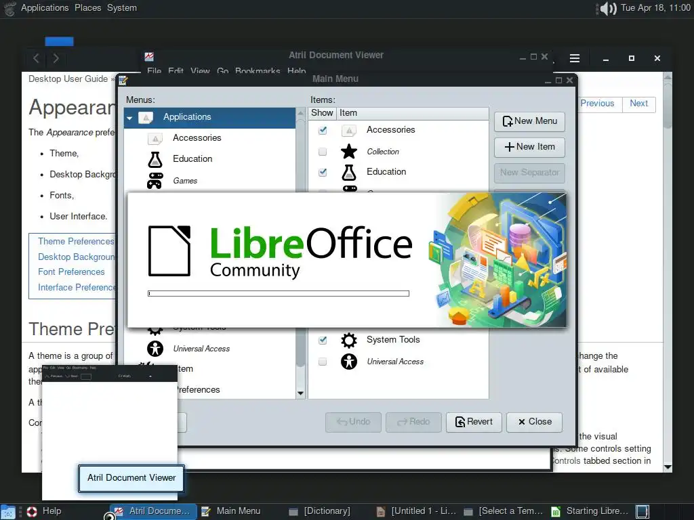Click the Universal Access icon in Menus tree
This screenshot has height=520, width=694.
[155, 349]
